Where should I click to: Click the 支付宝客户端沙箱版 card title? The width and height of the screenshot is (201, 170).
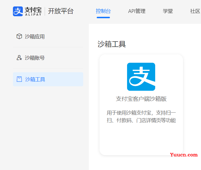coord(141,99)
